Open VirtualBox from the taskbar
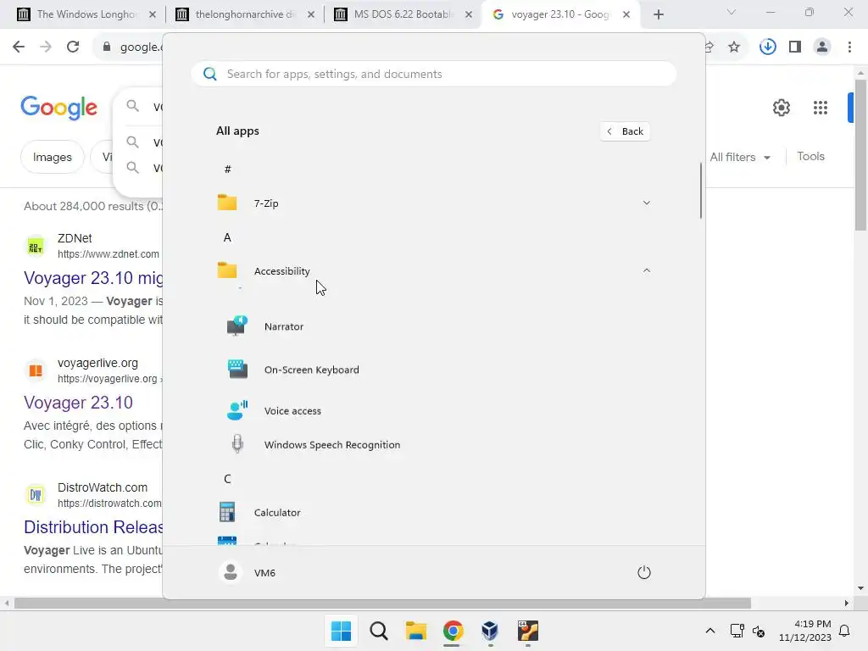 (x=490, y=631)
